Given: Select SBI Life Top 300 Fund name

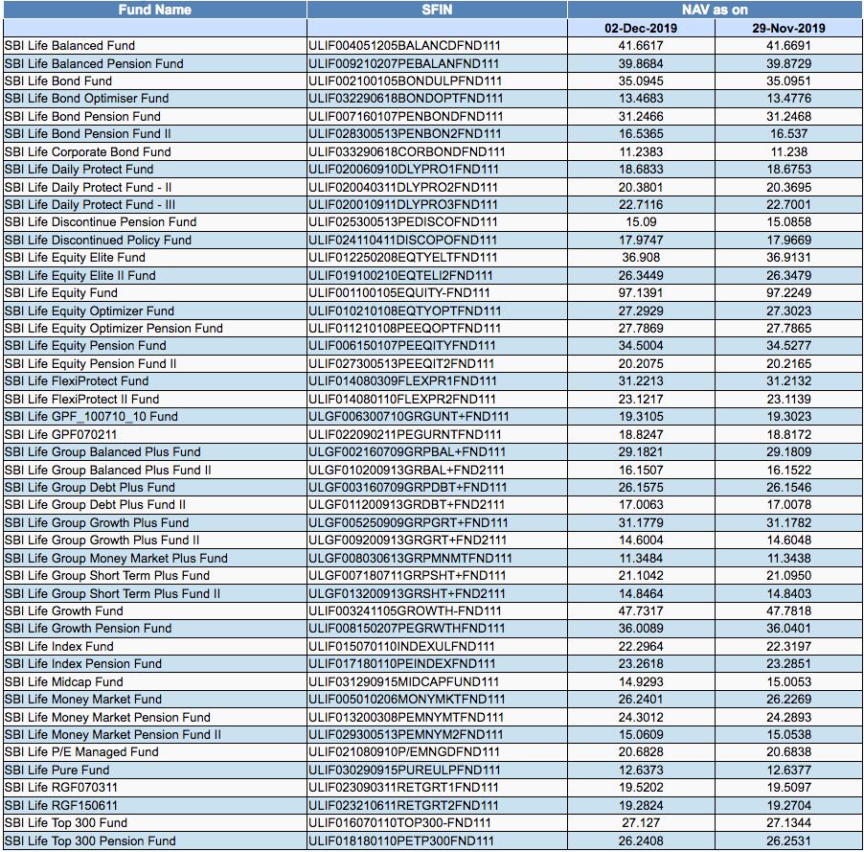Looking at the screenshot, I should (65, 823).
